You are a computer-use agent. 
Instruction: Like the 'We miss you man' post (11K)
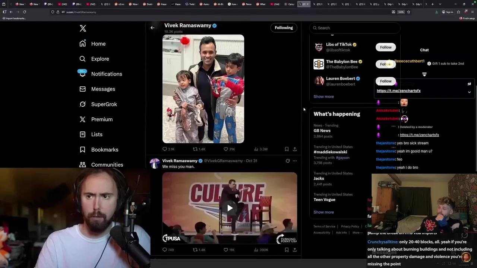[229, 250]
